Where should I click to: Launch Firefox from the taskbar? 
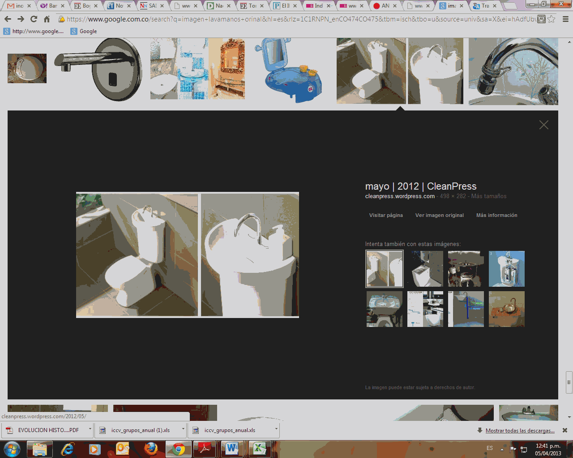pos(151,449)
